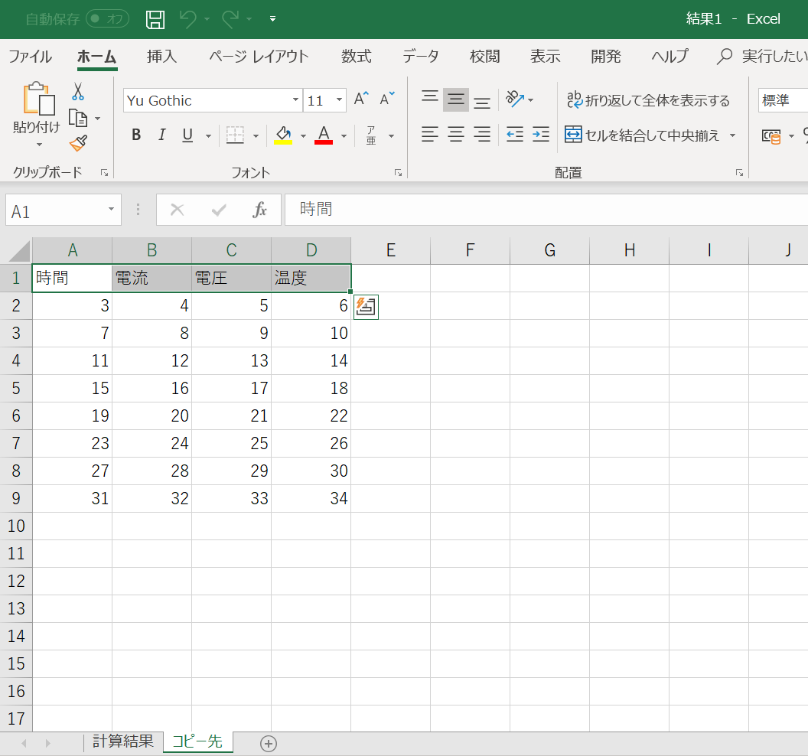Toggle the AutoSave (自動保存) switch

pyautogui.click(x=107, y=19)
